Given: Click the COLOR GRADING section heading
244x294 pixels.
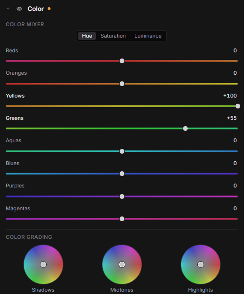Looking at the screenshot, I should coord(29,237).
